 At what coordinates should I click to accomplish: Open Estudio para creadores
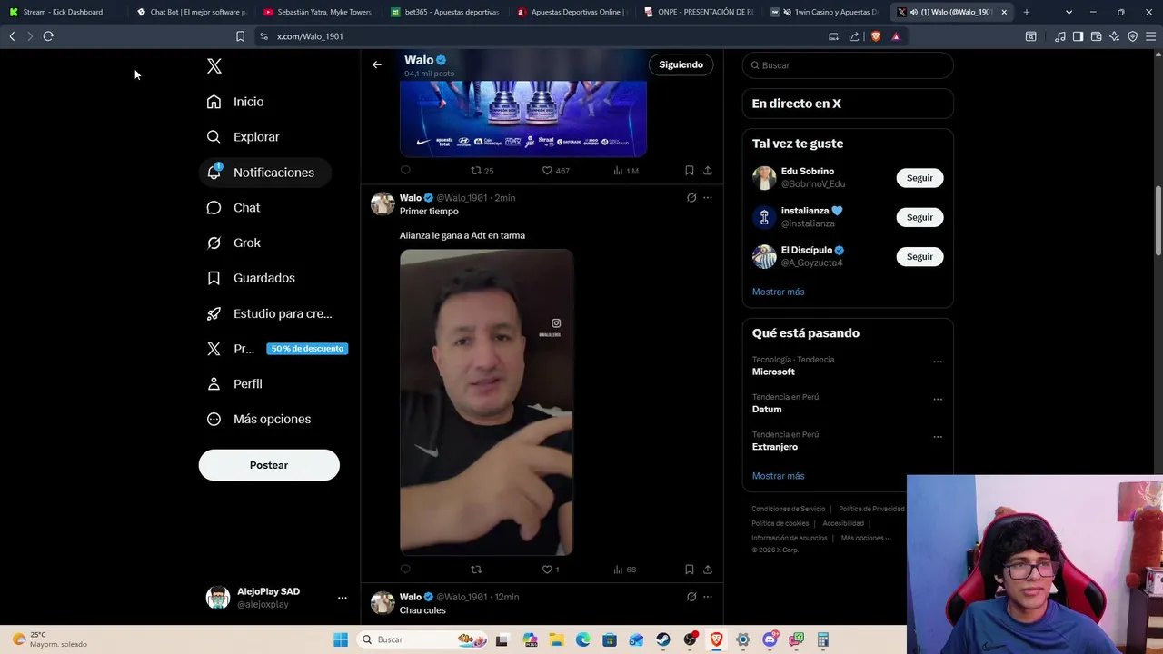click(x=270, y=313)
